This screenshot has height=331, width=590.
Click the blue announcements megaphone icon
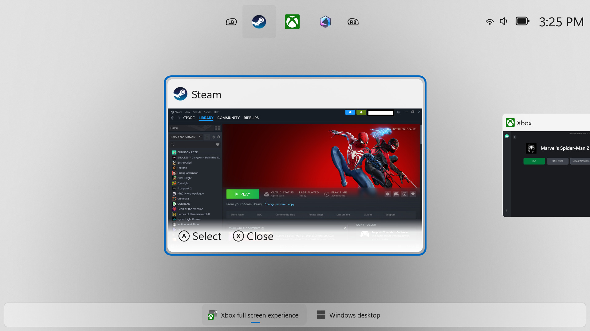pyautogui.click(x=350, y=112)
